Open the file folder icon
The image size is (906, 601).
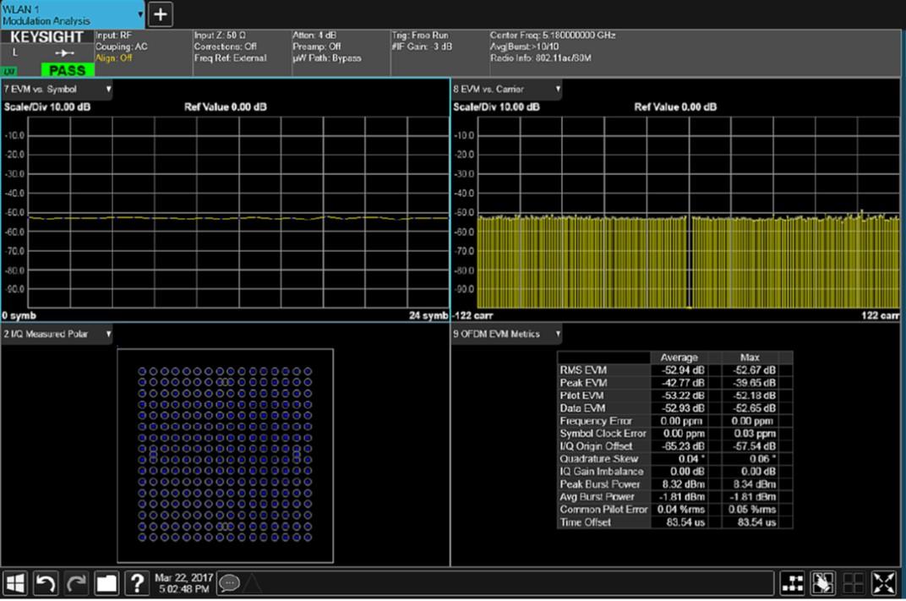tap(106, 582)
